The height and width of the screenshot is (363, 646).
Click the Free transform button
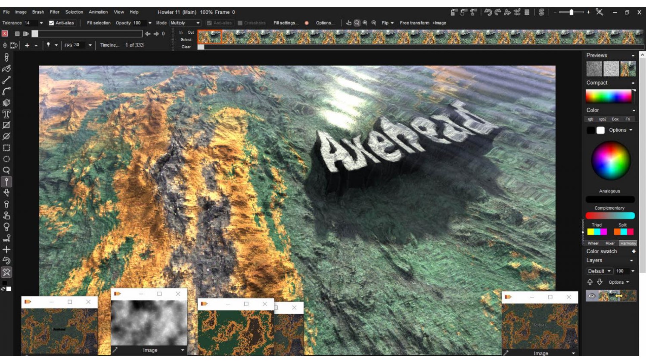[415, 23]
